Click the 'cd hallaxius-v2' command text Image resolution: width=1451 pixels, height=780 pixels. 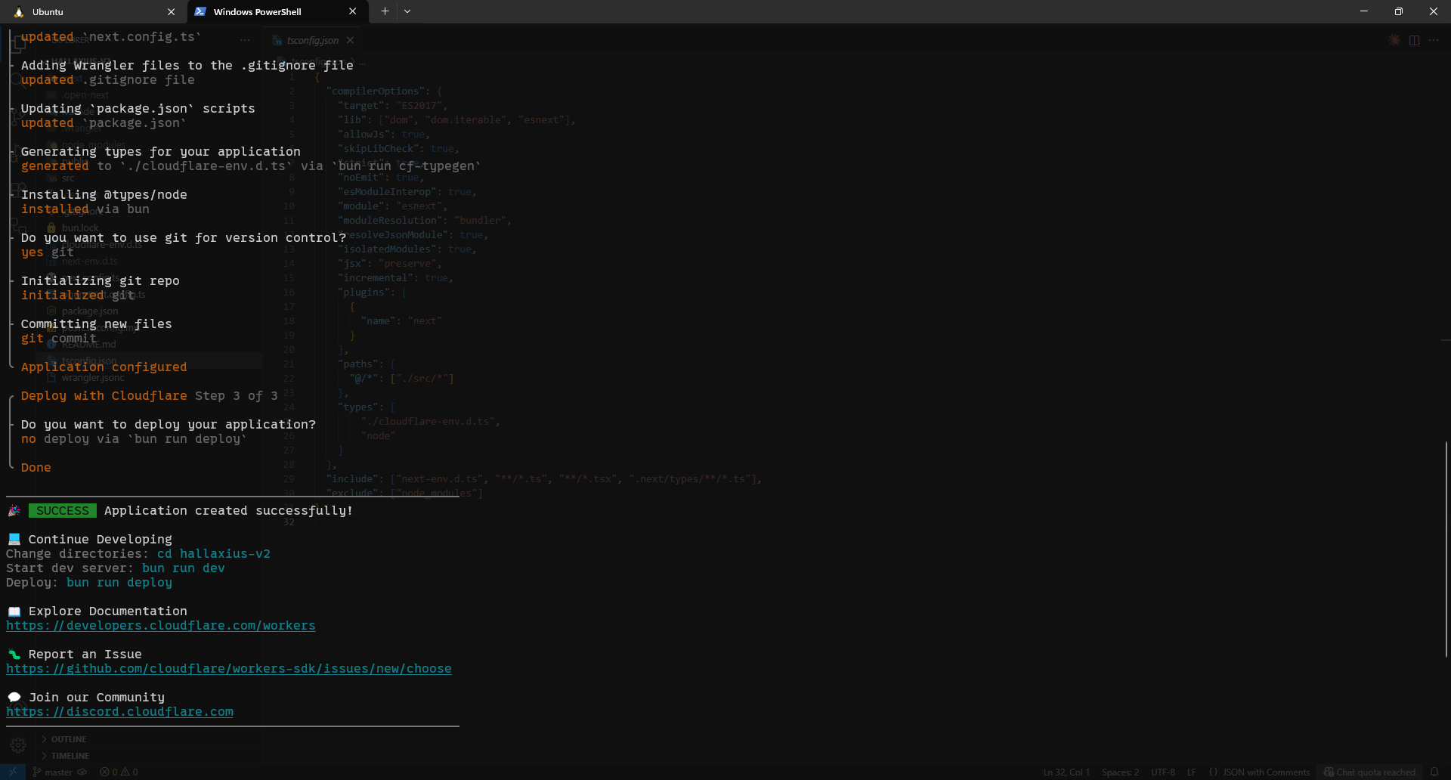coord(214,554)
